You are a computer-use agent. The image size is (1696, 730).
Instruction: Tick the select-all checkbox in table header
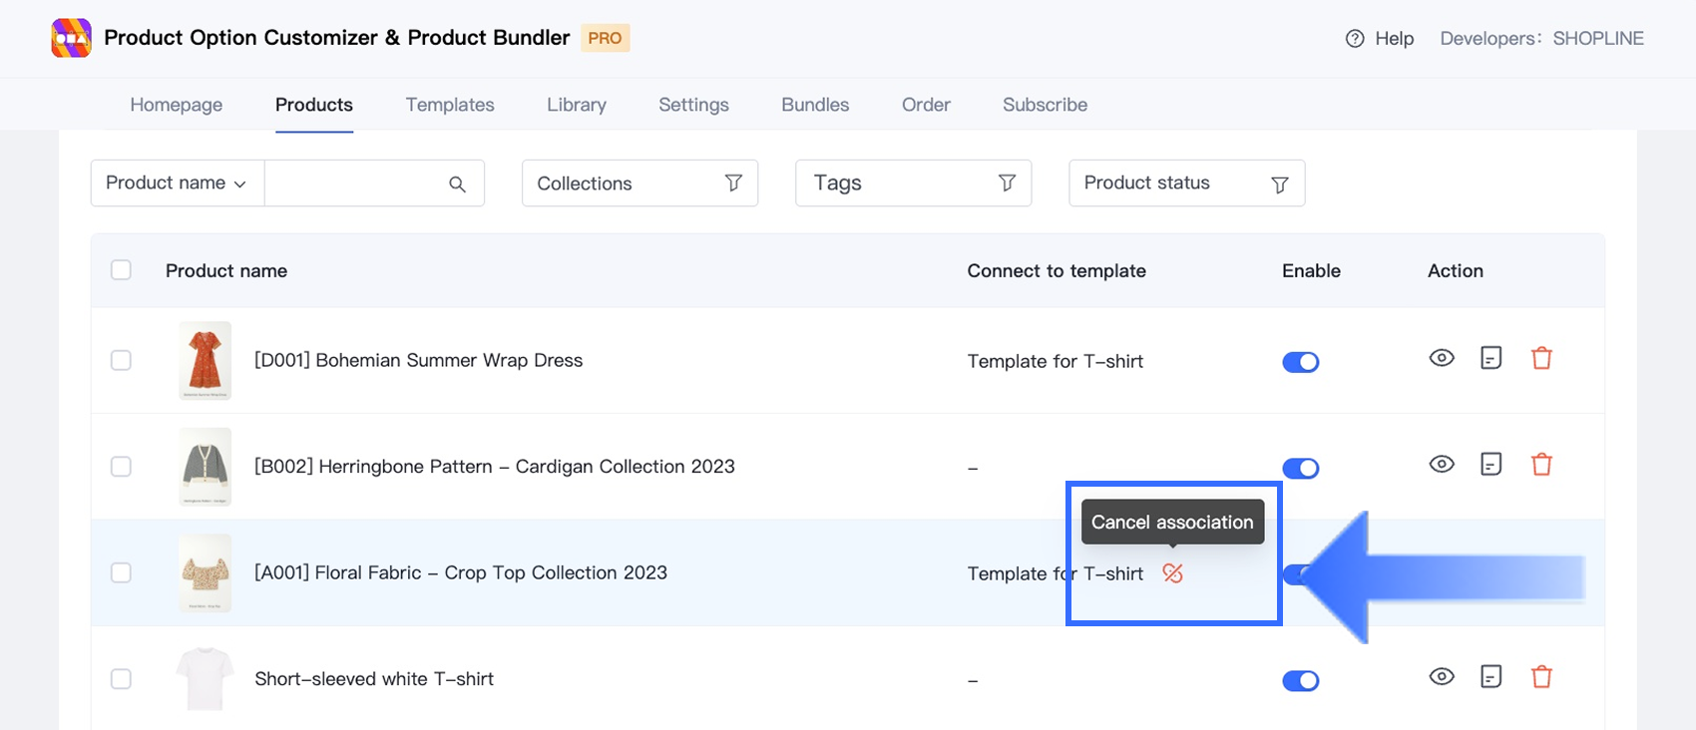pyautogui.click(x=121, y=270)
